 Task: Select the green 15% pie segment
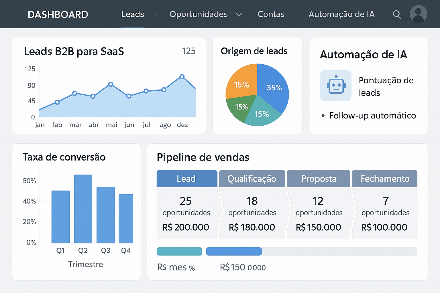(241, 107)
